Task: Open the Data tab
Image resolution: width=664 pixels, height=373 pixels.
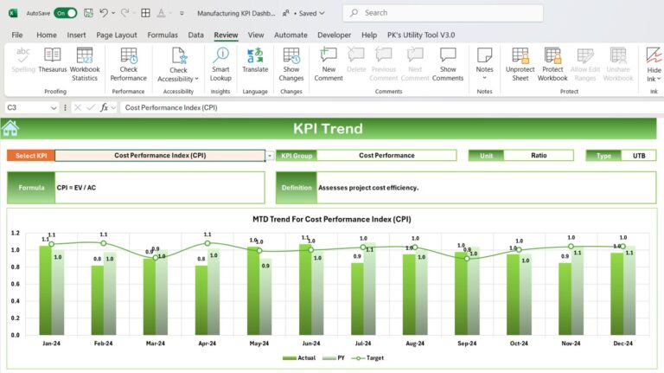Action: pyautogui.click(x=195, y=35)
